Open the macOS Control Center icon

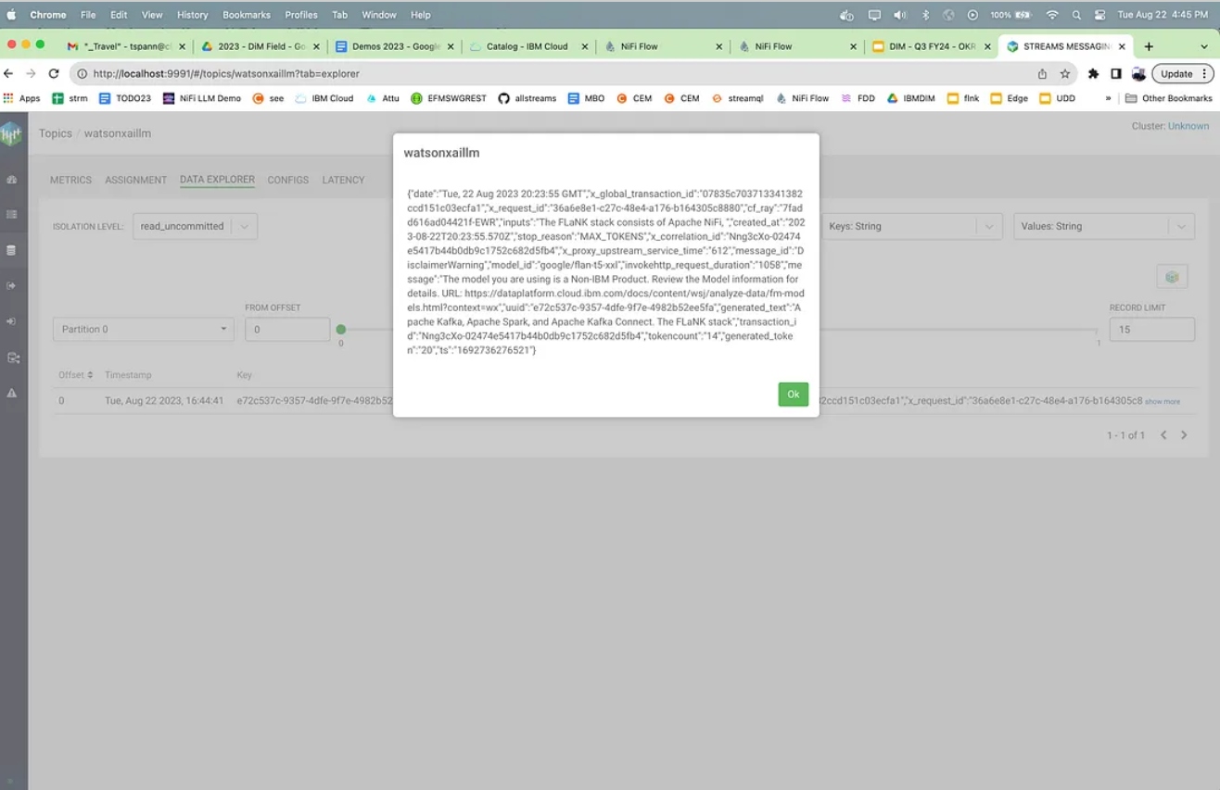[x=1099, y=15]
